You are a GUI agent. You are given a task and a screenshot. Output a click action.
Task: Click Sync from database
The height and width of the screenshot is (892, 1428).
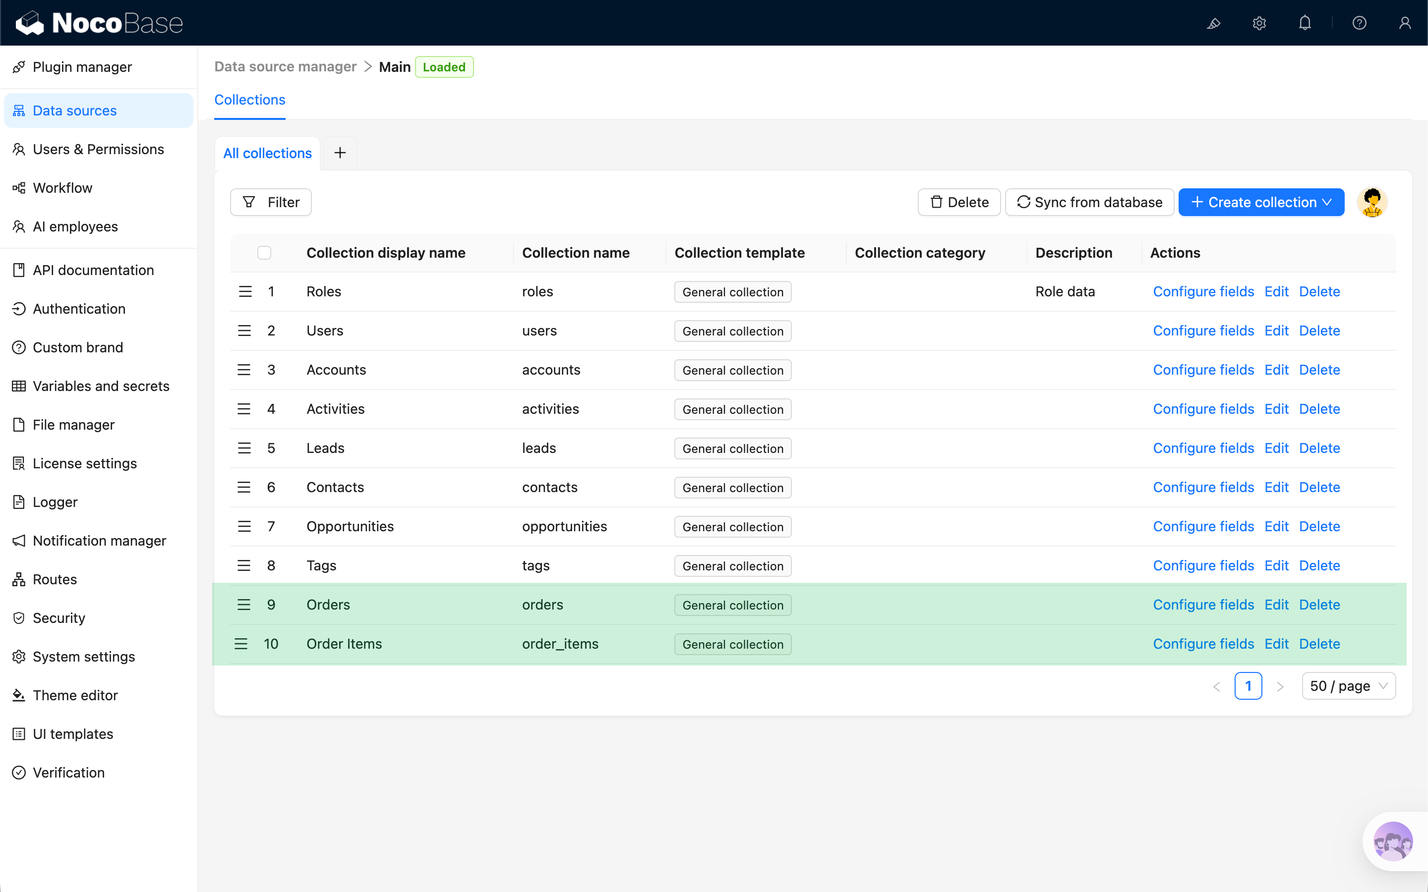[1089, 202]
